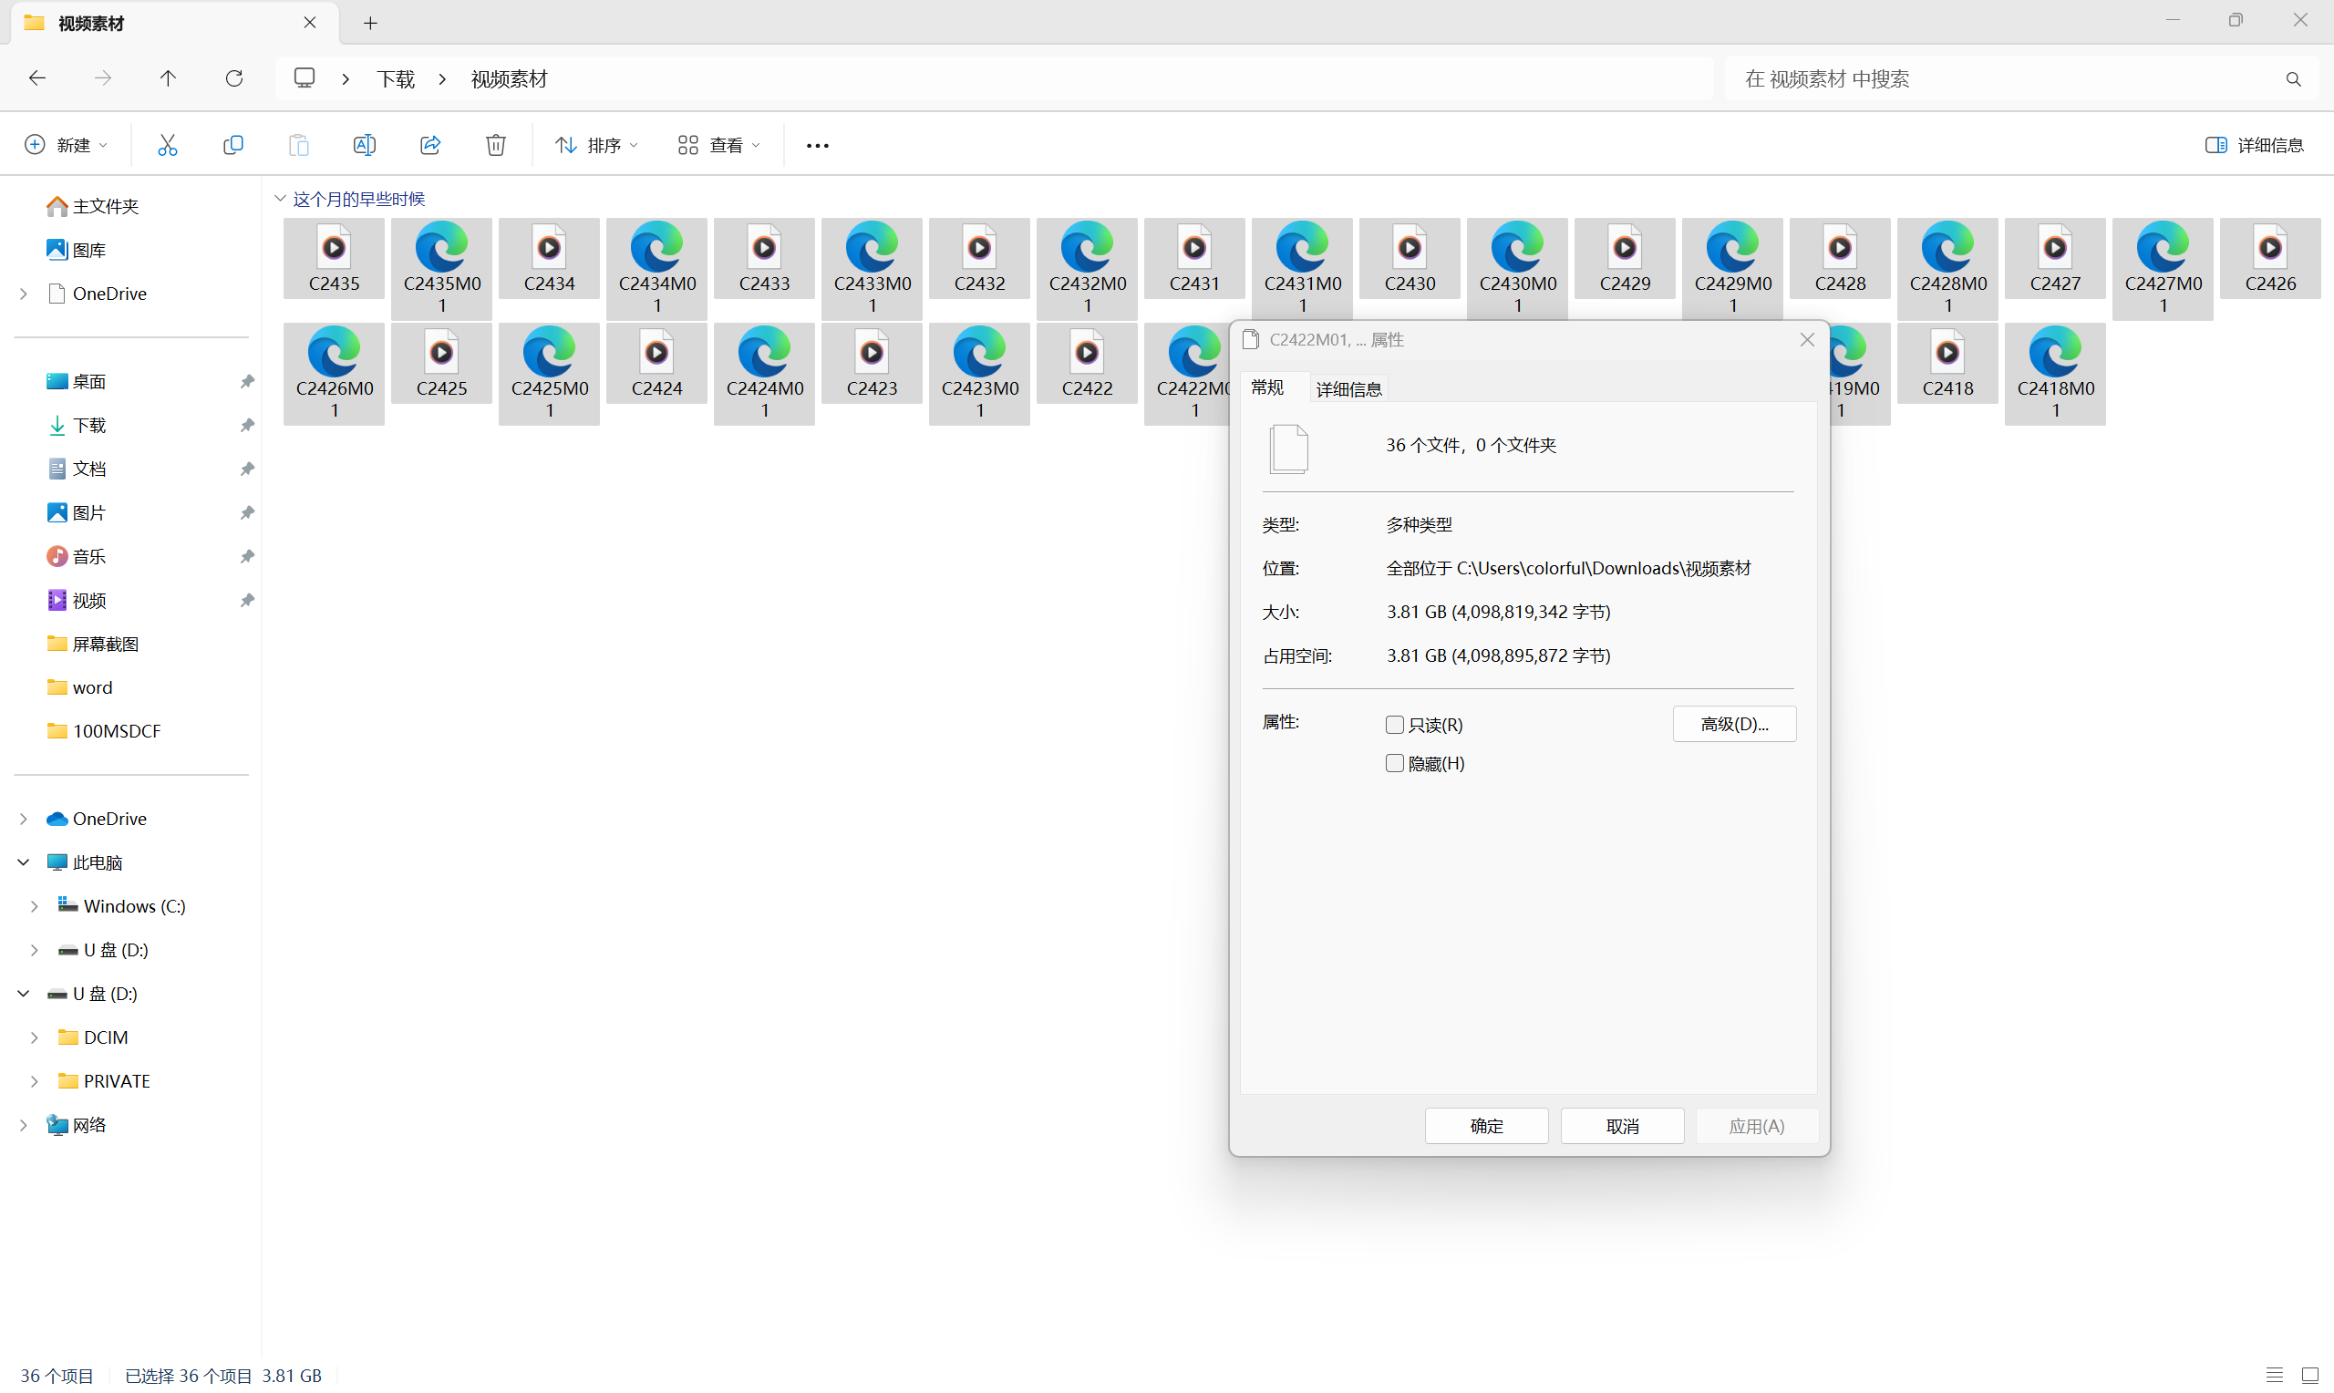Click the 高级(D)... advanced button
The image size is (2334, 1393).
pyautogui.click(x=1733, y=724)
